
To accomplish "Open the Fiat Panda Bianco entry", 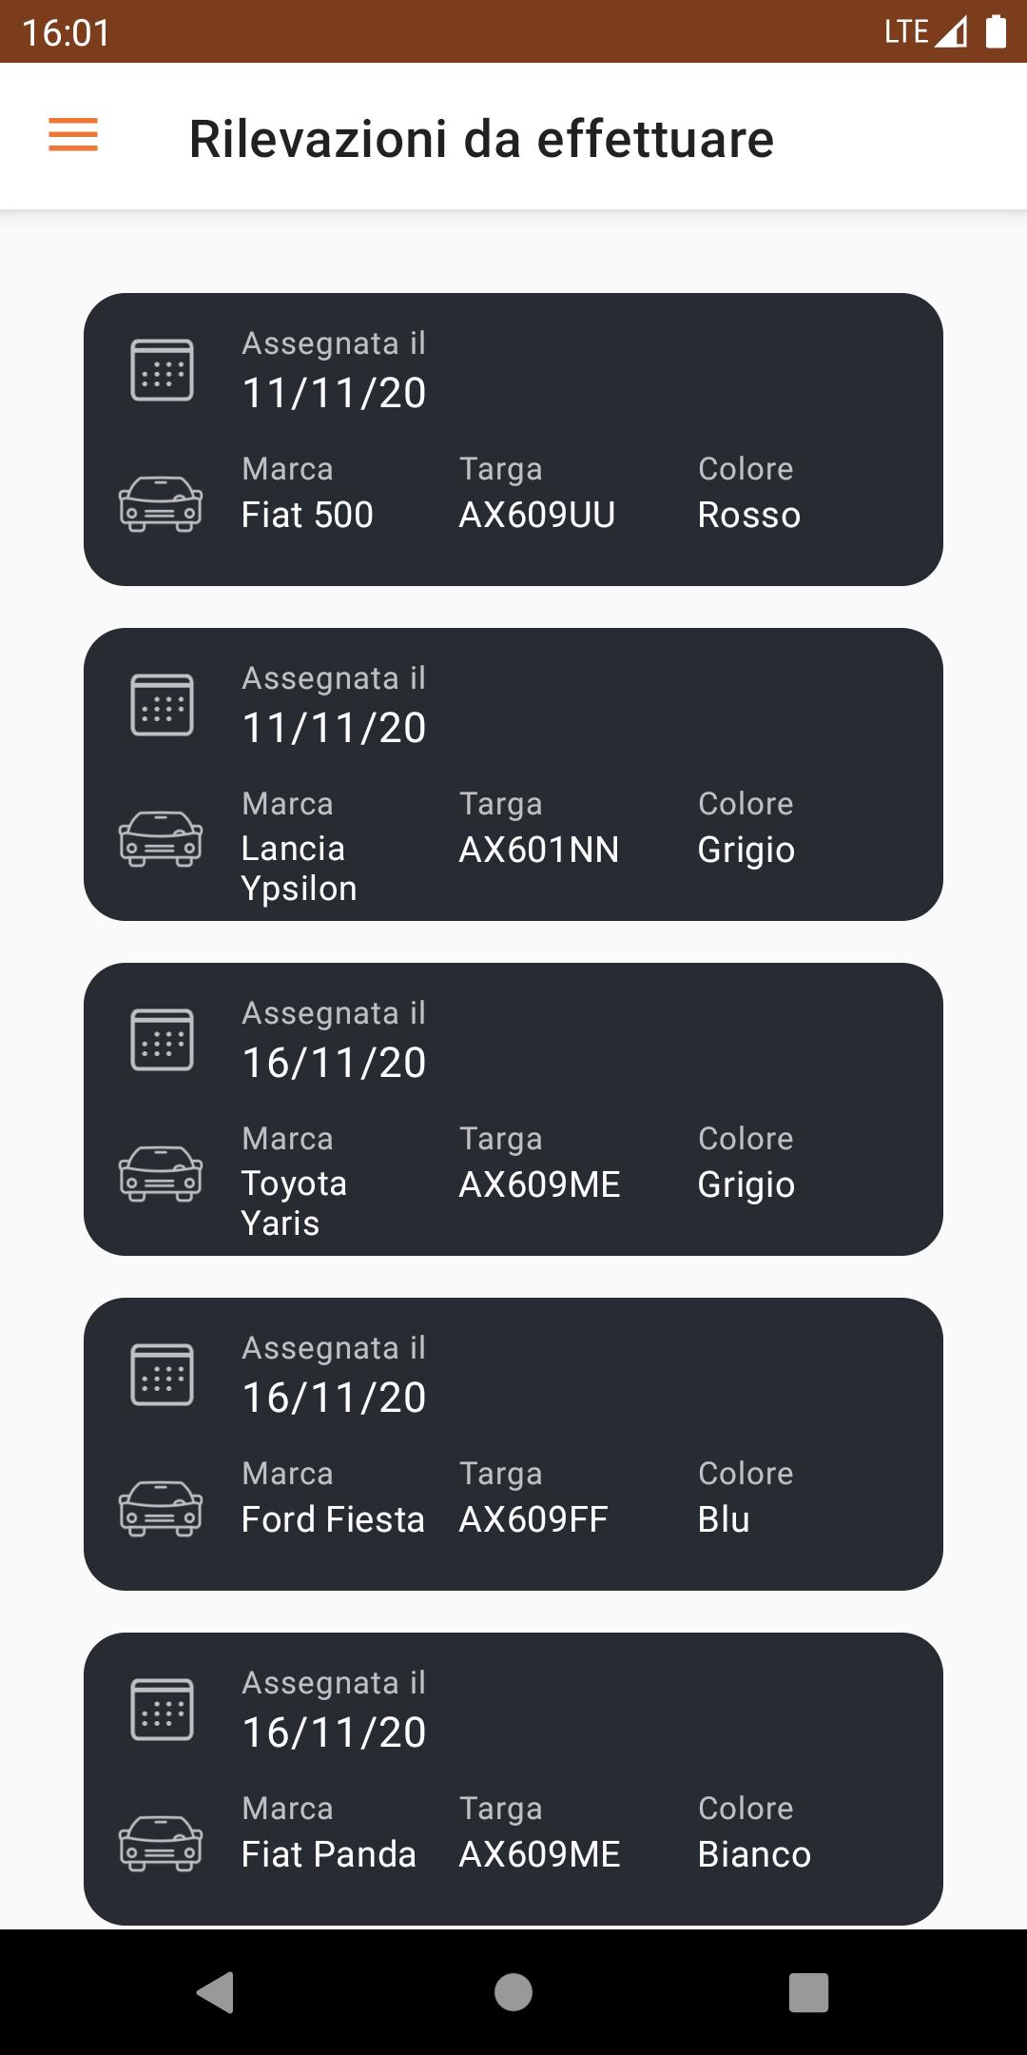I will coord(513,1779).
